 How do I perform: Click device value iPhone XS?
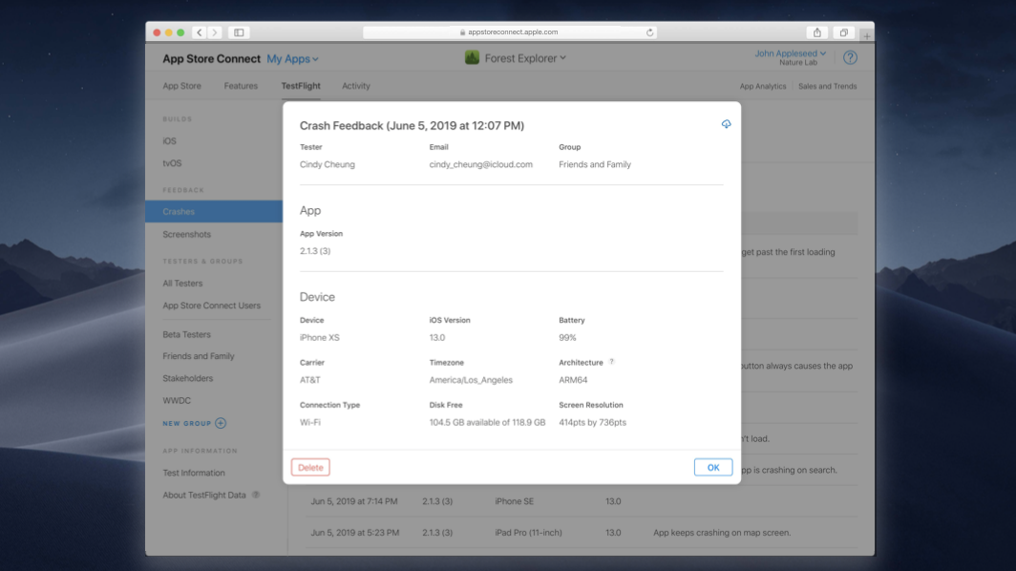(x=320, y=338)
